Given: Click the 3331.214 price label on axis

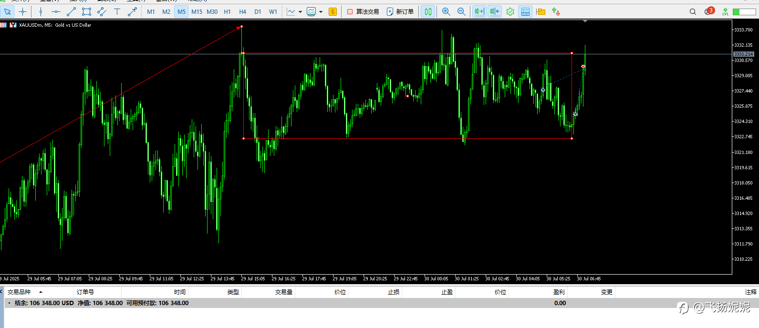Looking at the screenshot, I should coord(744,54).
